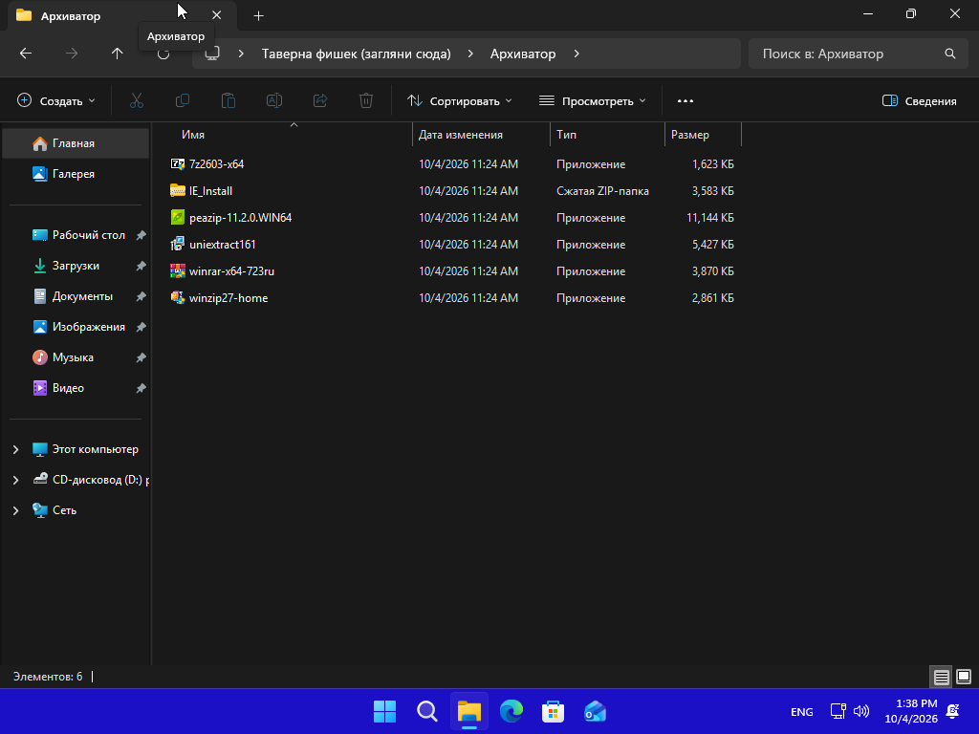This screenshot has height=734, width=979.
Task: Select the IE_Install zip folder icon
Action: [x=177, y=191]
